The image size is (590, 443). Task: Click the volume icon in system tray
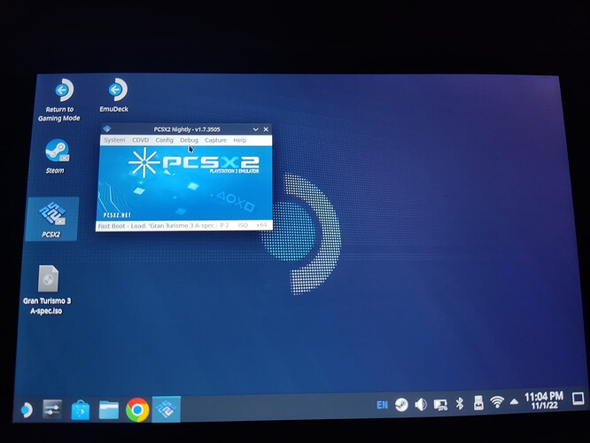(x=421, y=404)
